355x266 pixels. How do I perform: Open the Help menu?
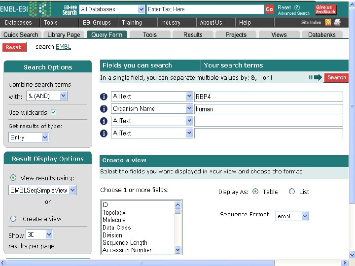click(x=245, y=22)
